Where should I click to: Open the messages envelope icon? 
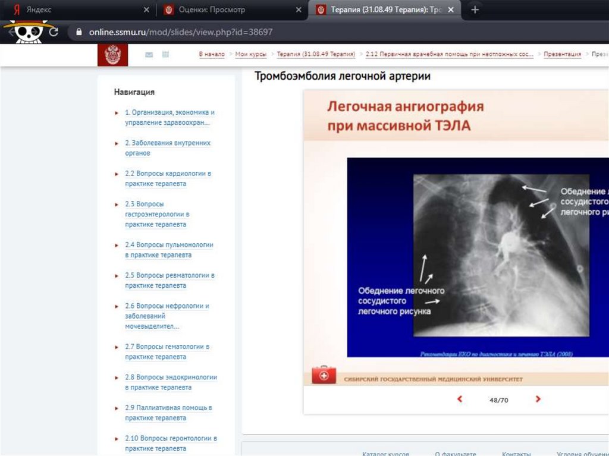click(x=149, y=55)
